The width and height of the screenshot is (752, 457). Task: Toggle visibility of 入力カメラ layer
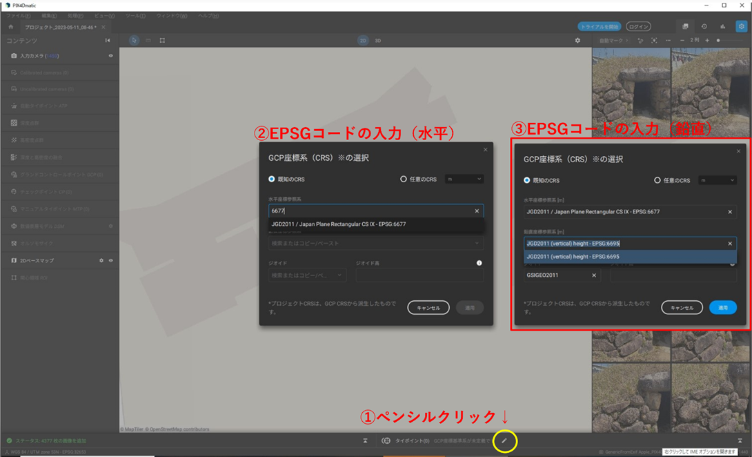(111, 56)
